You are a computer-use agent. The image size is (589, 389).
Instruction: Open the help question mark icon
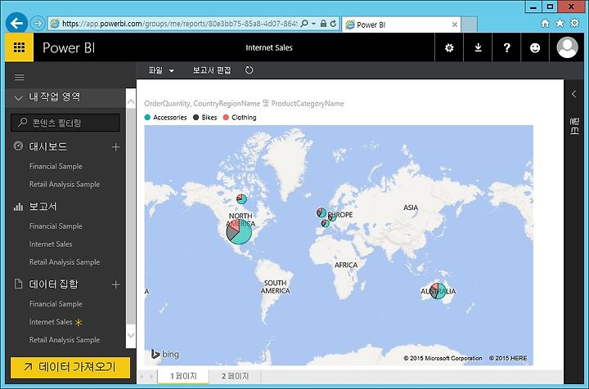pyautogui.click(x=506, y=47)
